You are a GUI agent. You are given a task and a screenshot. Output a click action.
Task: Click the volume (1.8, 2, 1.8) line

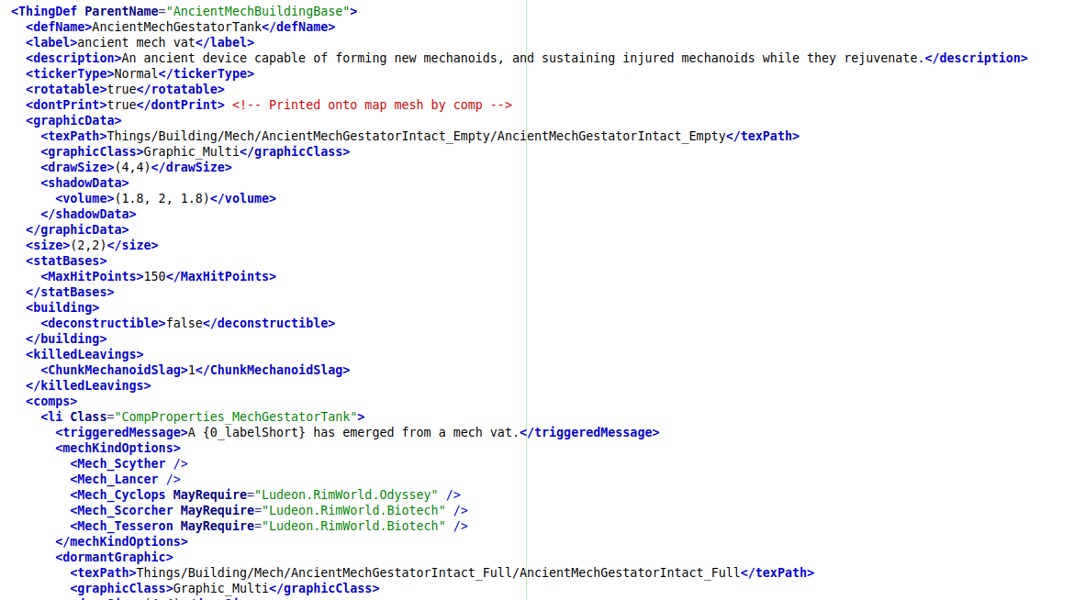click(x=166, y=198)
